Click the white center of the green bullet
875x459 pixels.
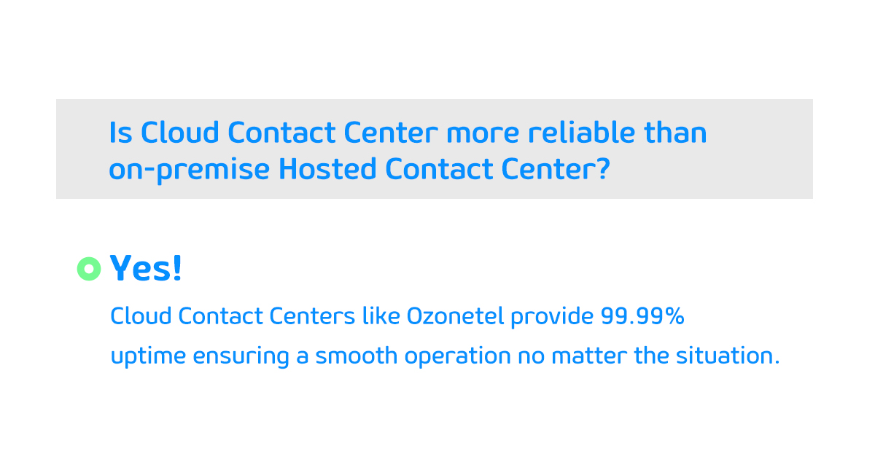pyautogui.click(x=89, y=270)
